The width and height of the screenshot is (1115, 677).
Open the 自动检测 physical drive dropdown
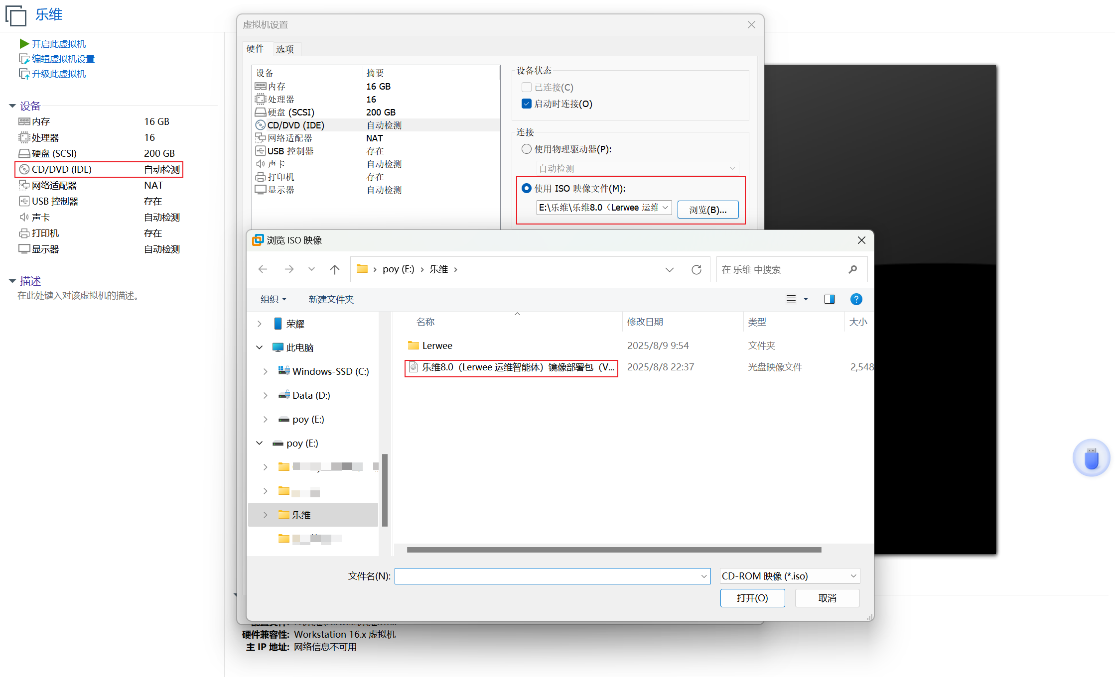(x=732, y=168)
